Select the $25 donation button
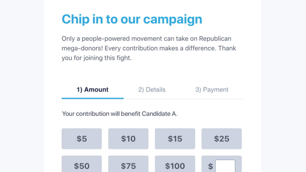Viewport: 306px width, 172px height. [x=222, y=139]
